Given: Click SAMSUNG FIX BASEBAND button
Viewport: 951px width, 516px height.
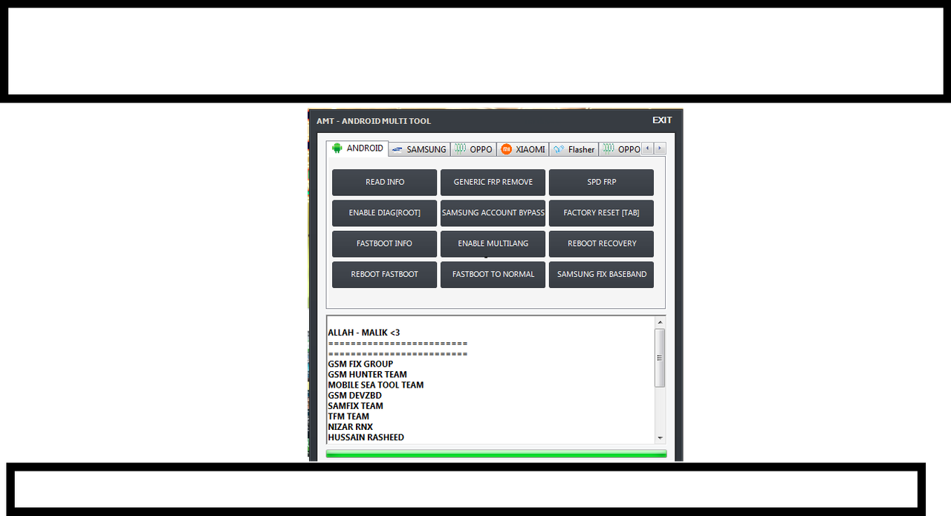Looking at the screenshot, I should [x=602, y=275].
